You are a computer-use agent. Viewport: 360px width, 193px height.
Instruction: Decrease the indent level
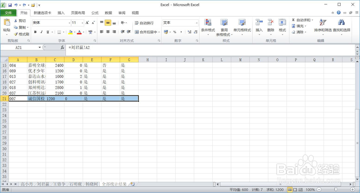123,32
